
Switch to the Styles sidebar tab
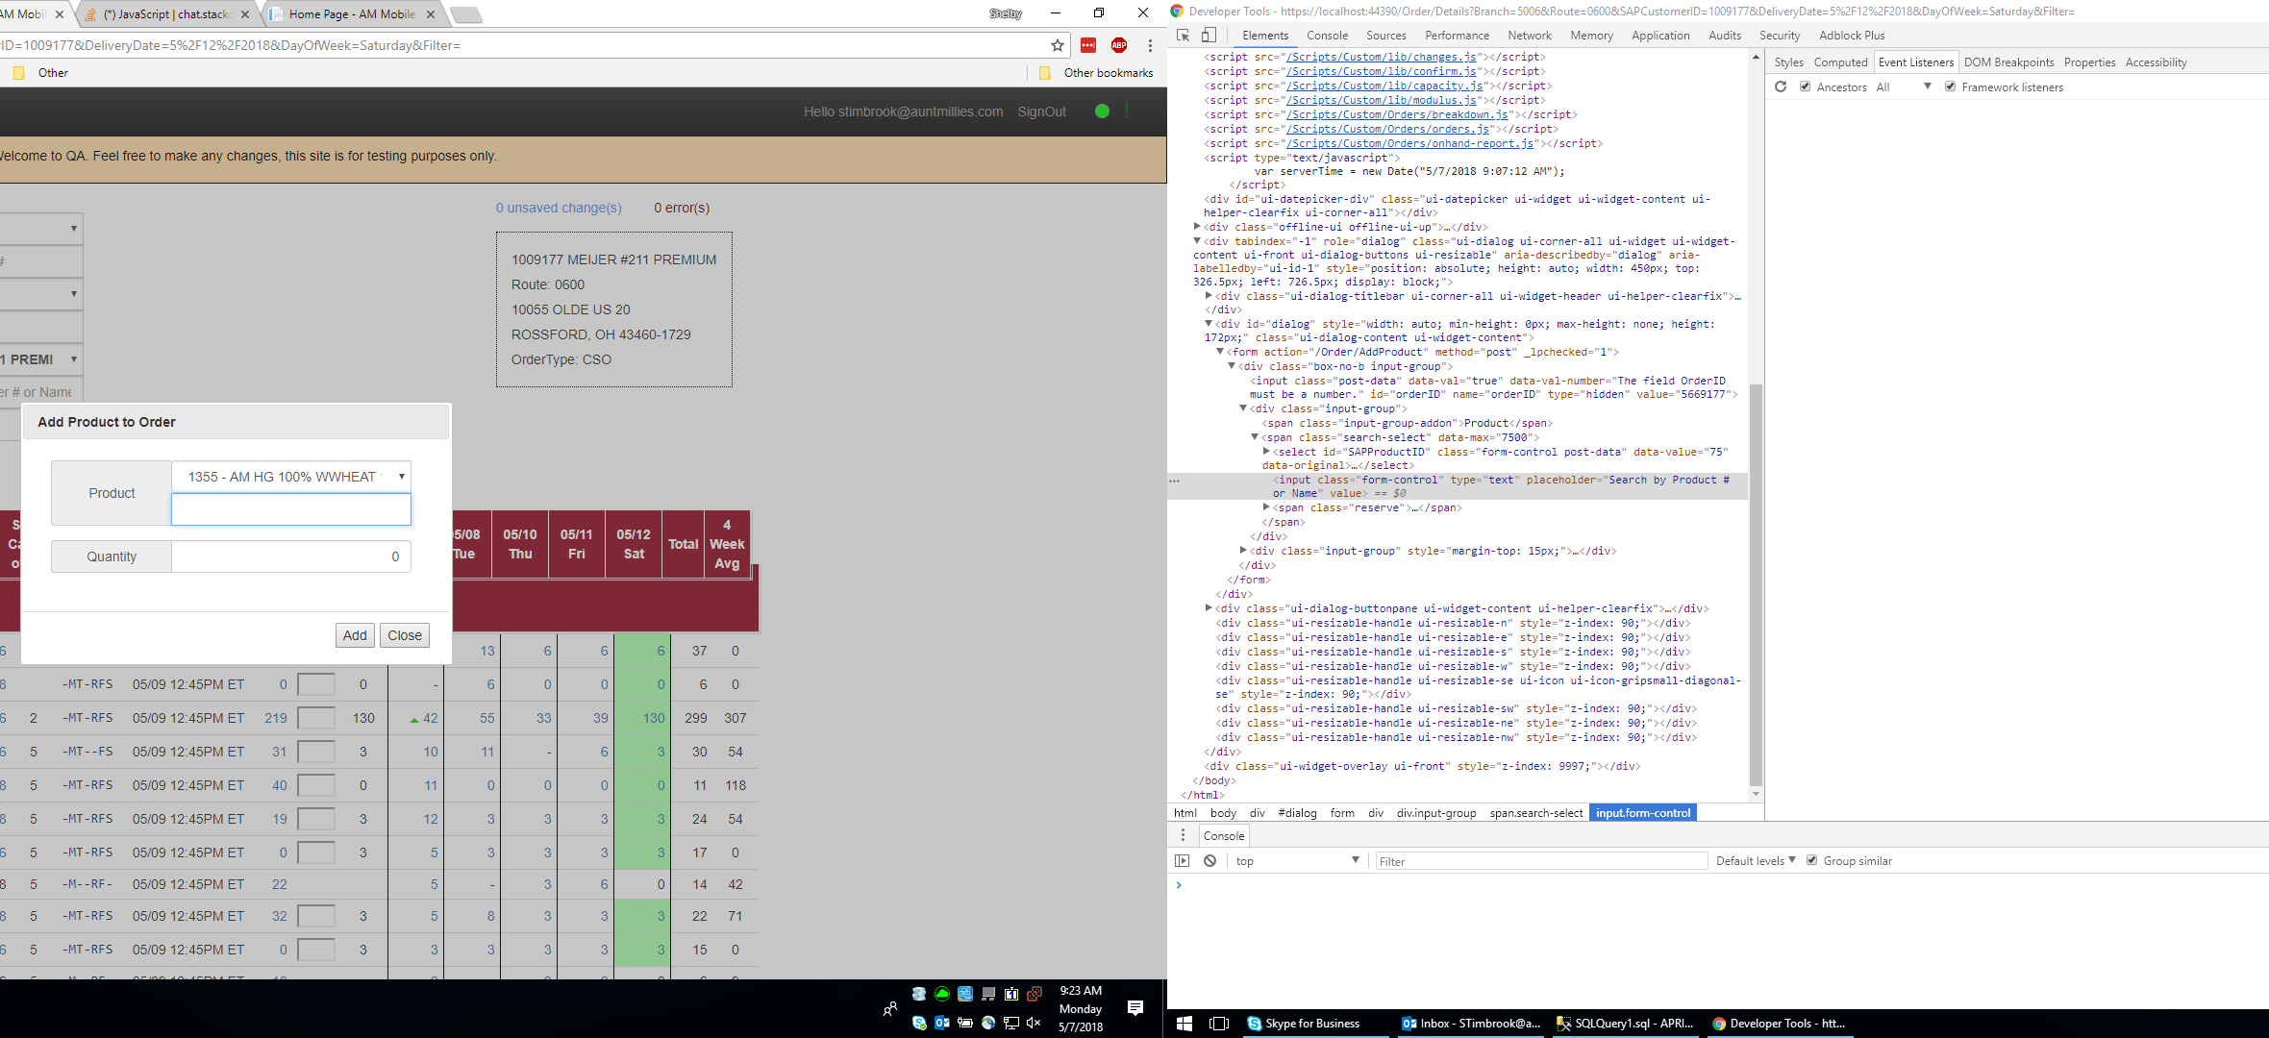point(1788,62)
